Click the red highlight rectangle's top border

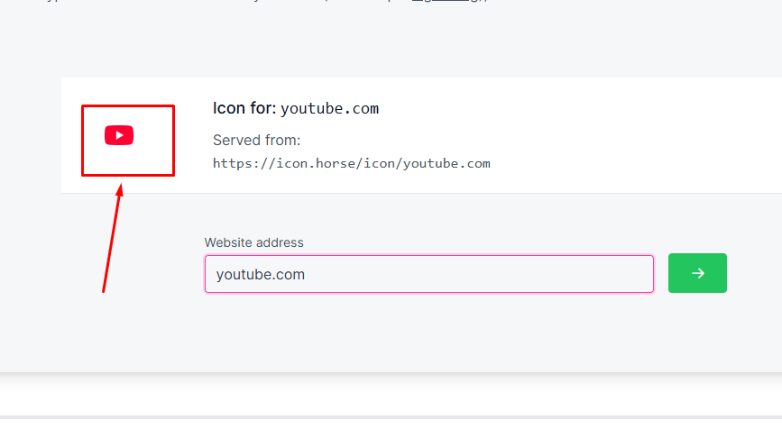pyautogui.click(x=128, y=105)
